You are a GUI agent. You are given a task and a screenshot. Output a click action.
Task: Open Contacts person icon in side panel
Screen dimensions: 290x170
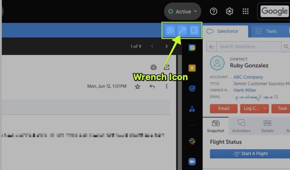(x=192, y=109)
